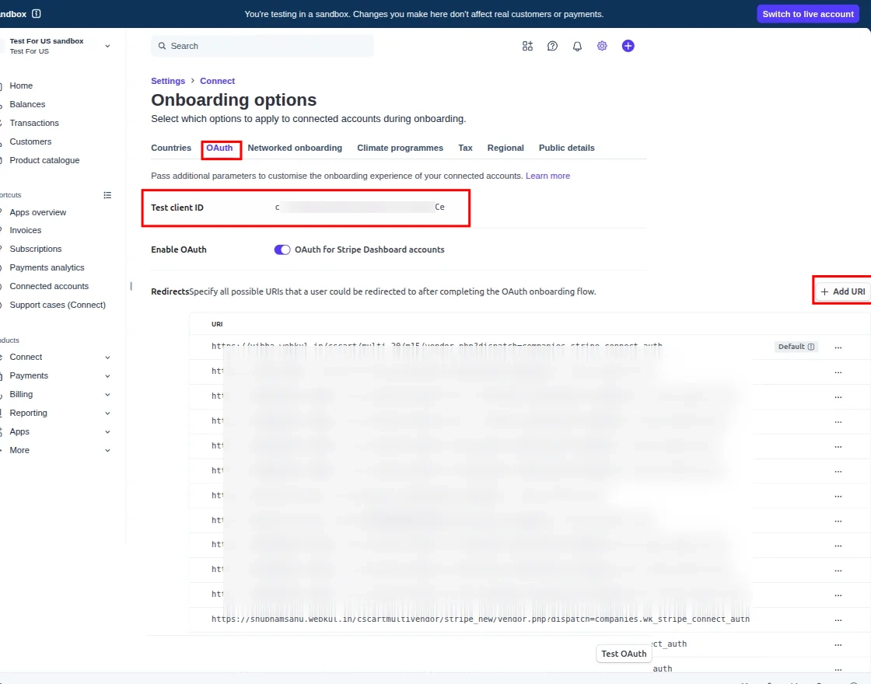The height and width of the screenshot is (684, 871).
Task: Open the help question mark icon
Action: (x=552, y=46)
